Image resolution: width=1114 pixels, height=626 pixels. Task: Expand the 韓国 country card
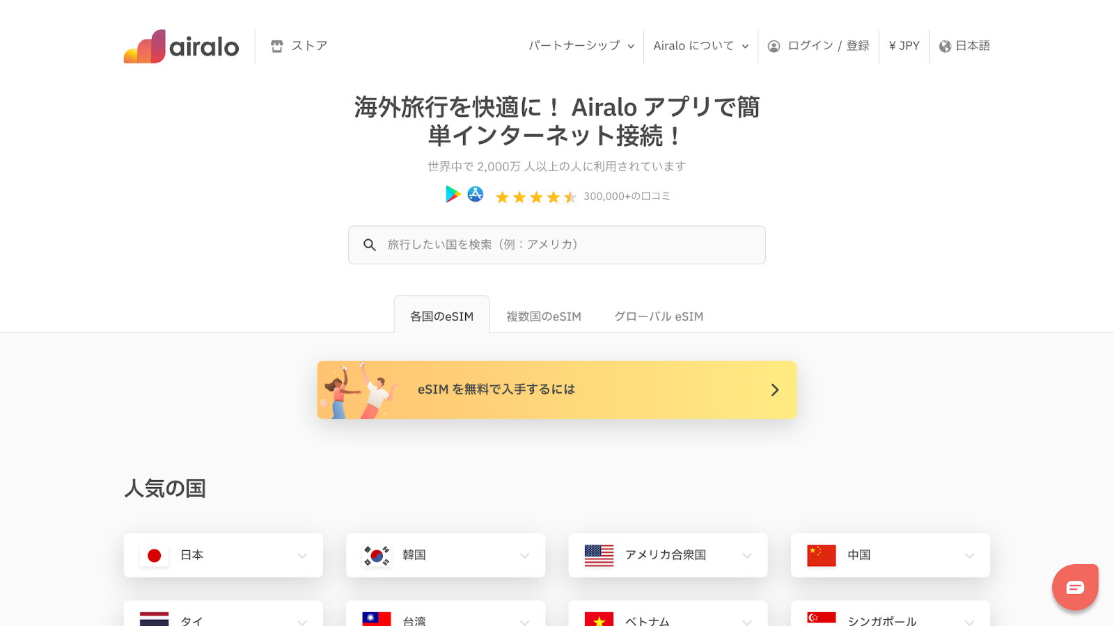pyautogui.click(x=446, y=555)
